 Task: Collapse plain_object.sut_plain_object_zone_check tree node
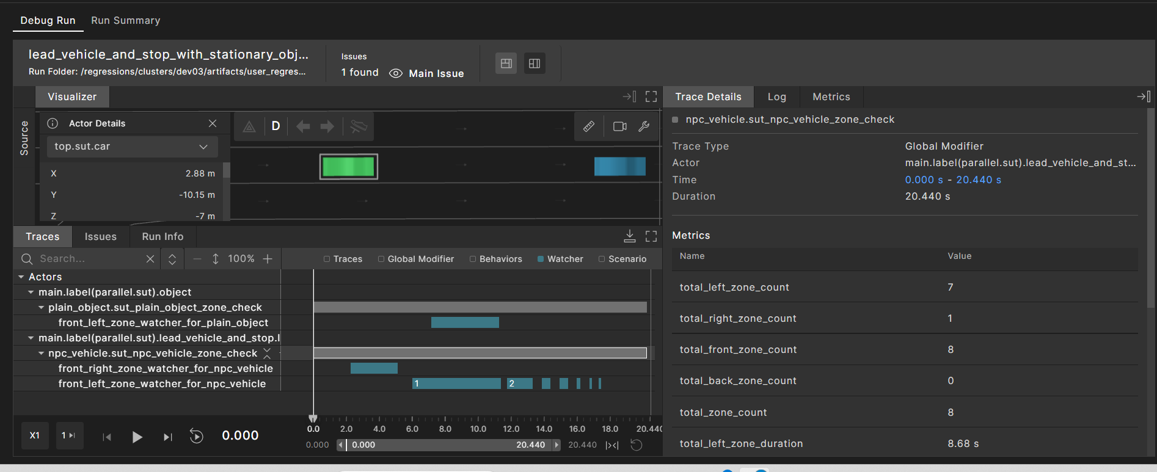[x=42, y=308]
